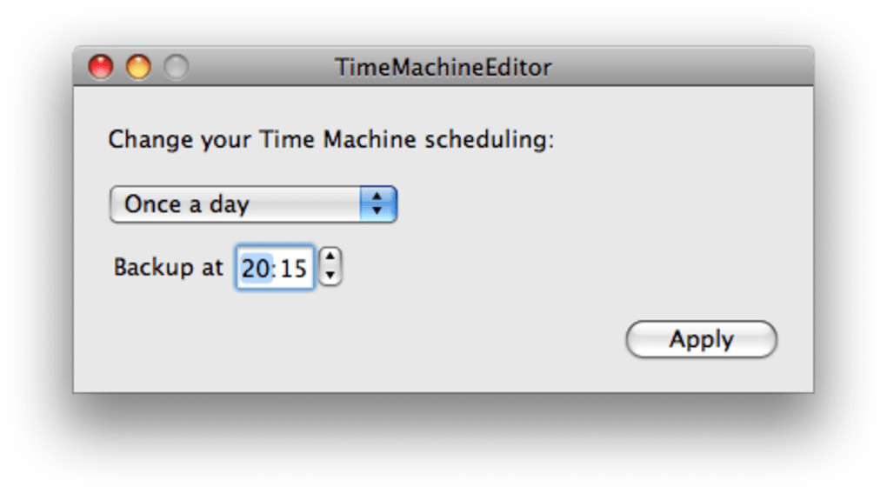Click the greyed-out zoom button in the title bar
This screenshot has height=493, width=887.
176,67
